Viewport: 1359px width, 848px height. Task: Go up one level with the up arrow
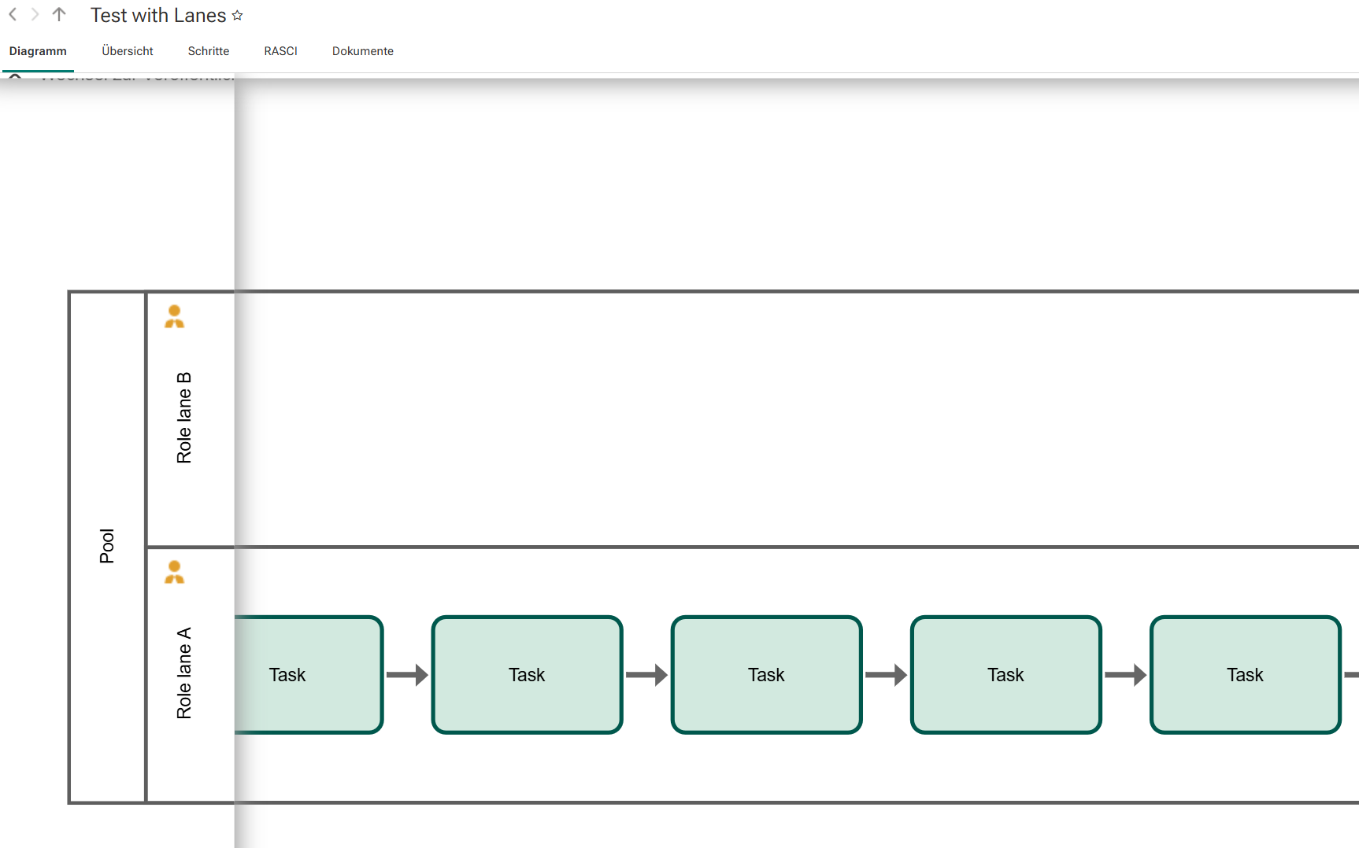click(x=59, y=14)
